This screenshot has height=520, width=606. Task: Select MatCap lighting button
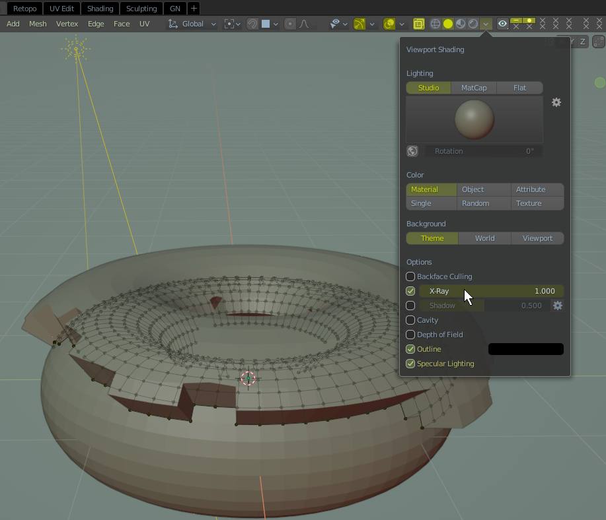474,88
